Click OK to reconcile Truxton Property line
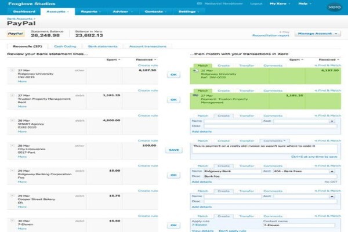 tap(173, 100)
